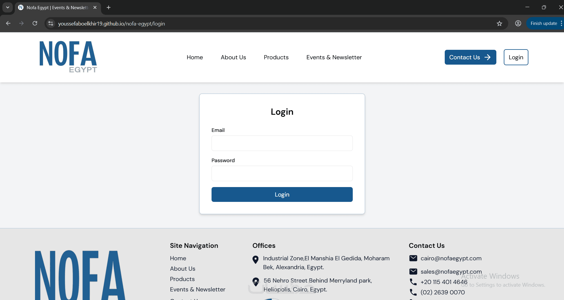The width and height of the screenshot is (564, 300).
Task: Click the outlined Login button in header
Action: point(516,57)
